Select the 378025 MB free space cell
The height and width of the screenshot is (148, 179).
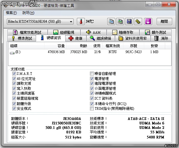pyautogui.click(x=79, y=52)
